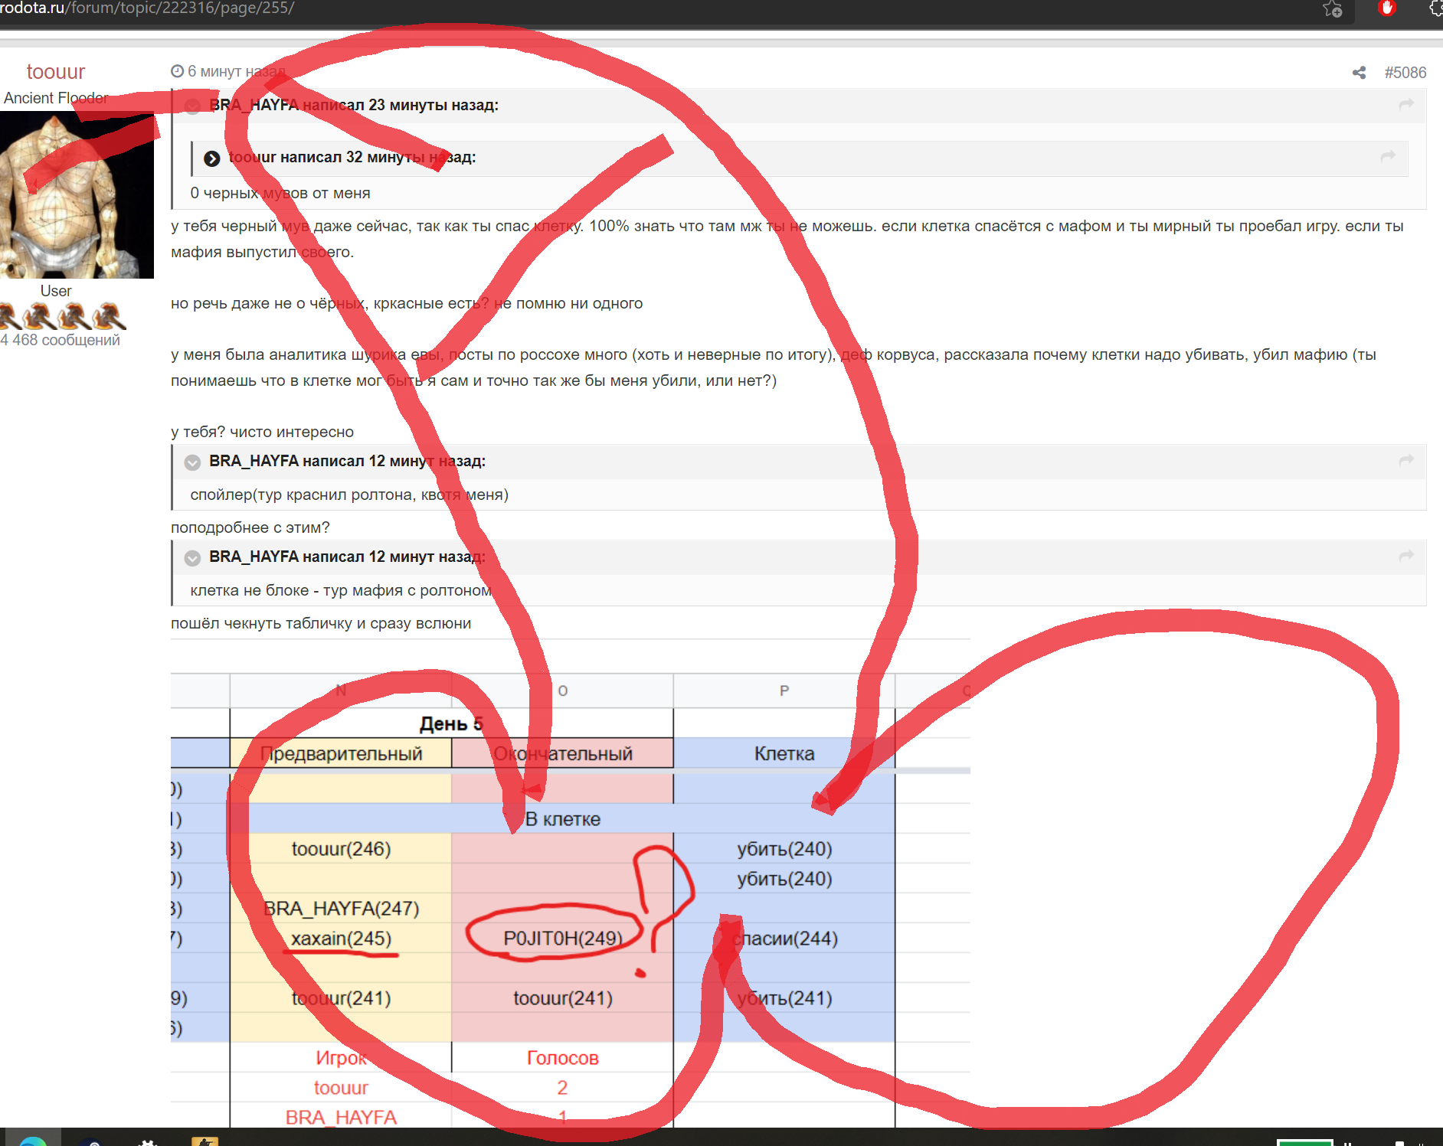Collapse quote about клетка не блоке
1443x1146 pixels.
pos(192,557)
